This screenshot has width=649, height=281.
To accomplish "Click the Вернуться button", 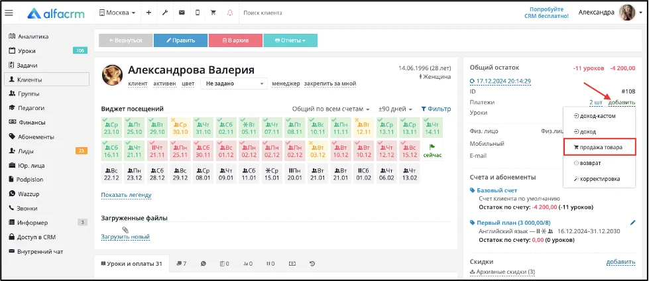I will pos(125,40).
